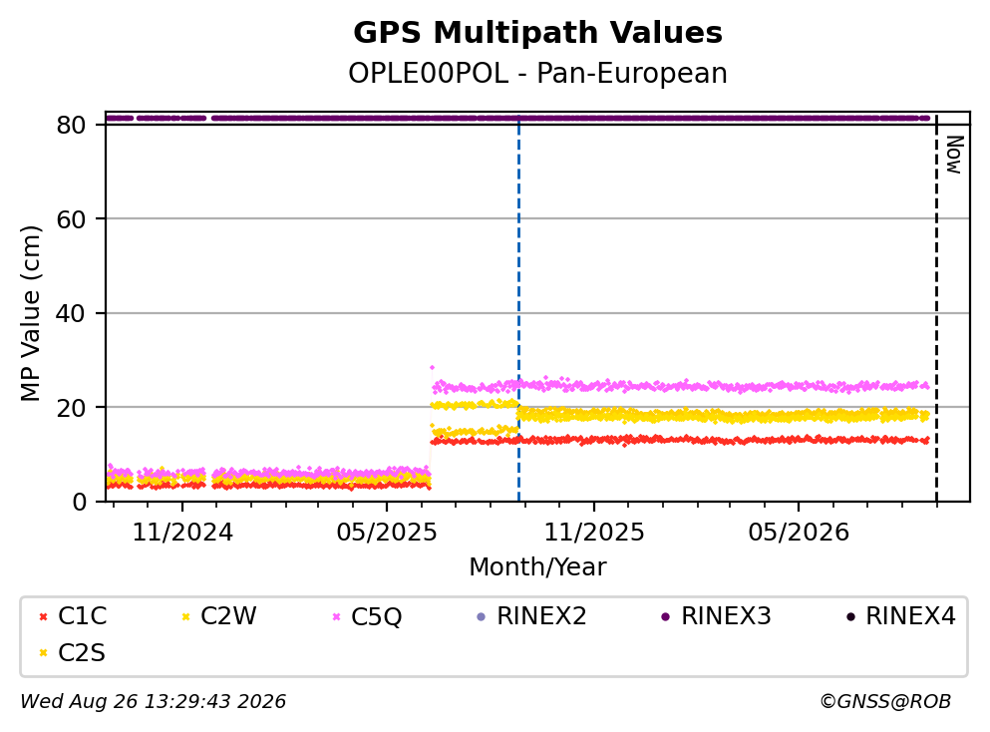Click the purple RINEX3 legend dot
Image resolution: width=990 pixels, height=732 pixels.
(665, 616)
